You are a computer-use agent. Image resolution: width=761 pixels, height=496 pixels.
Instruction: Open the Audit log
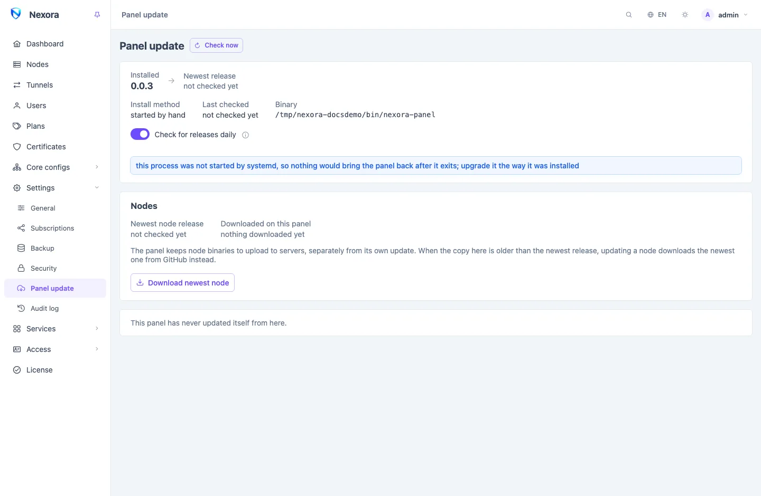pyautogui.click(x=55, y=308)
